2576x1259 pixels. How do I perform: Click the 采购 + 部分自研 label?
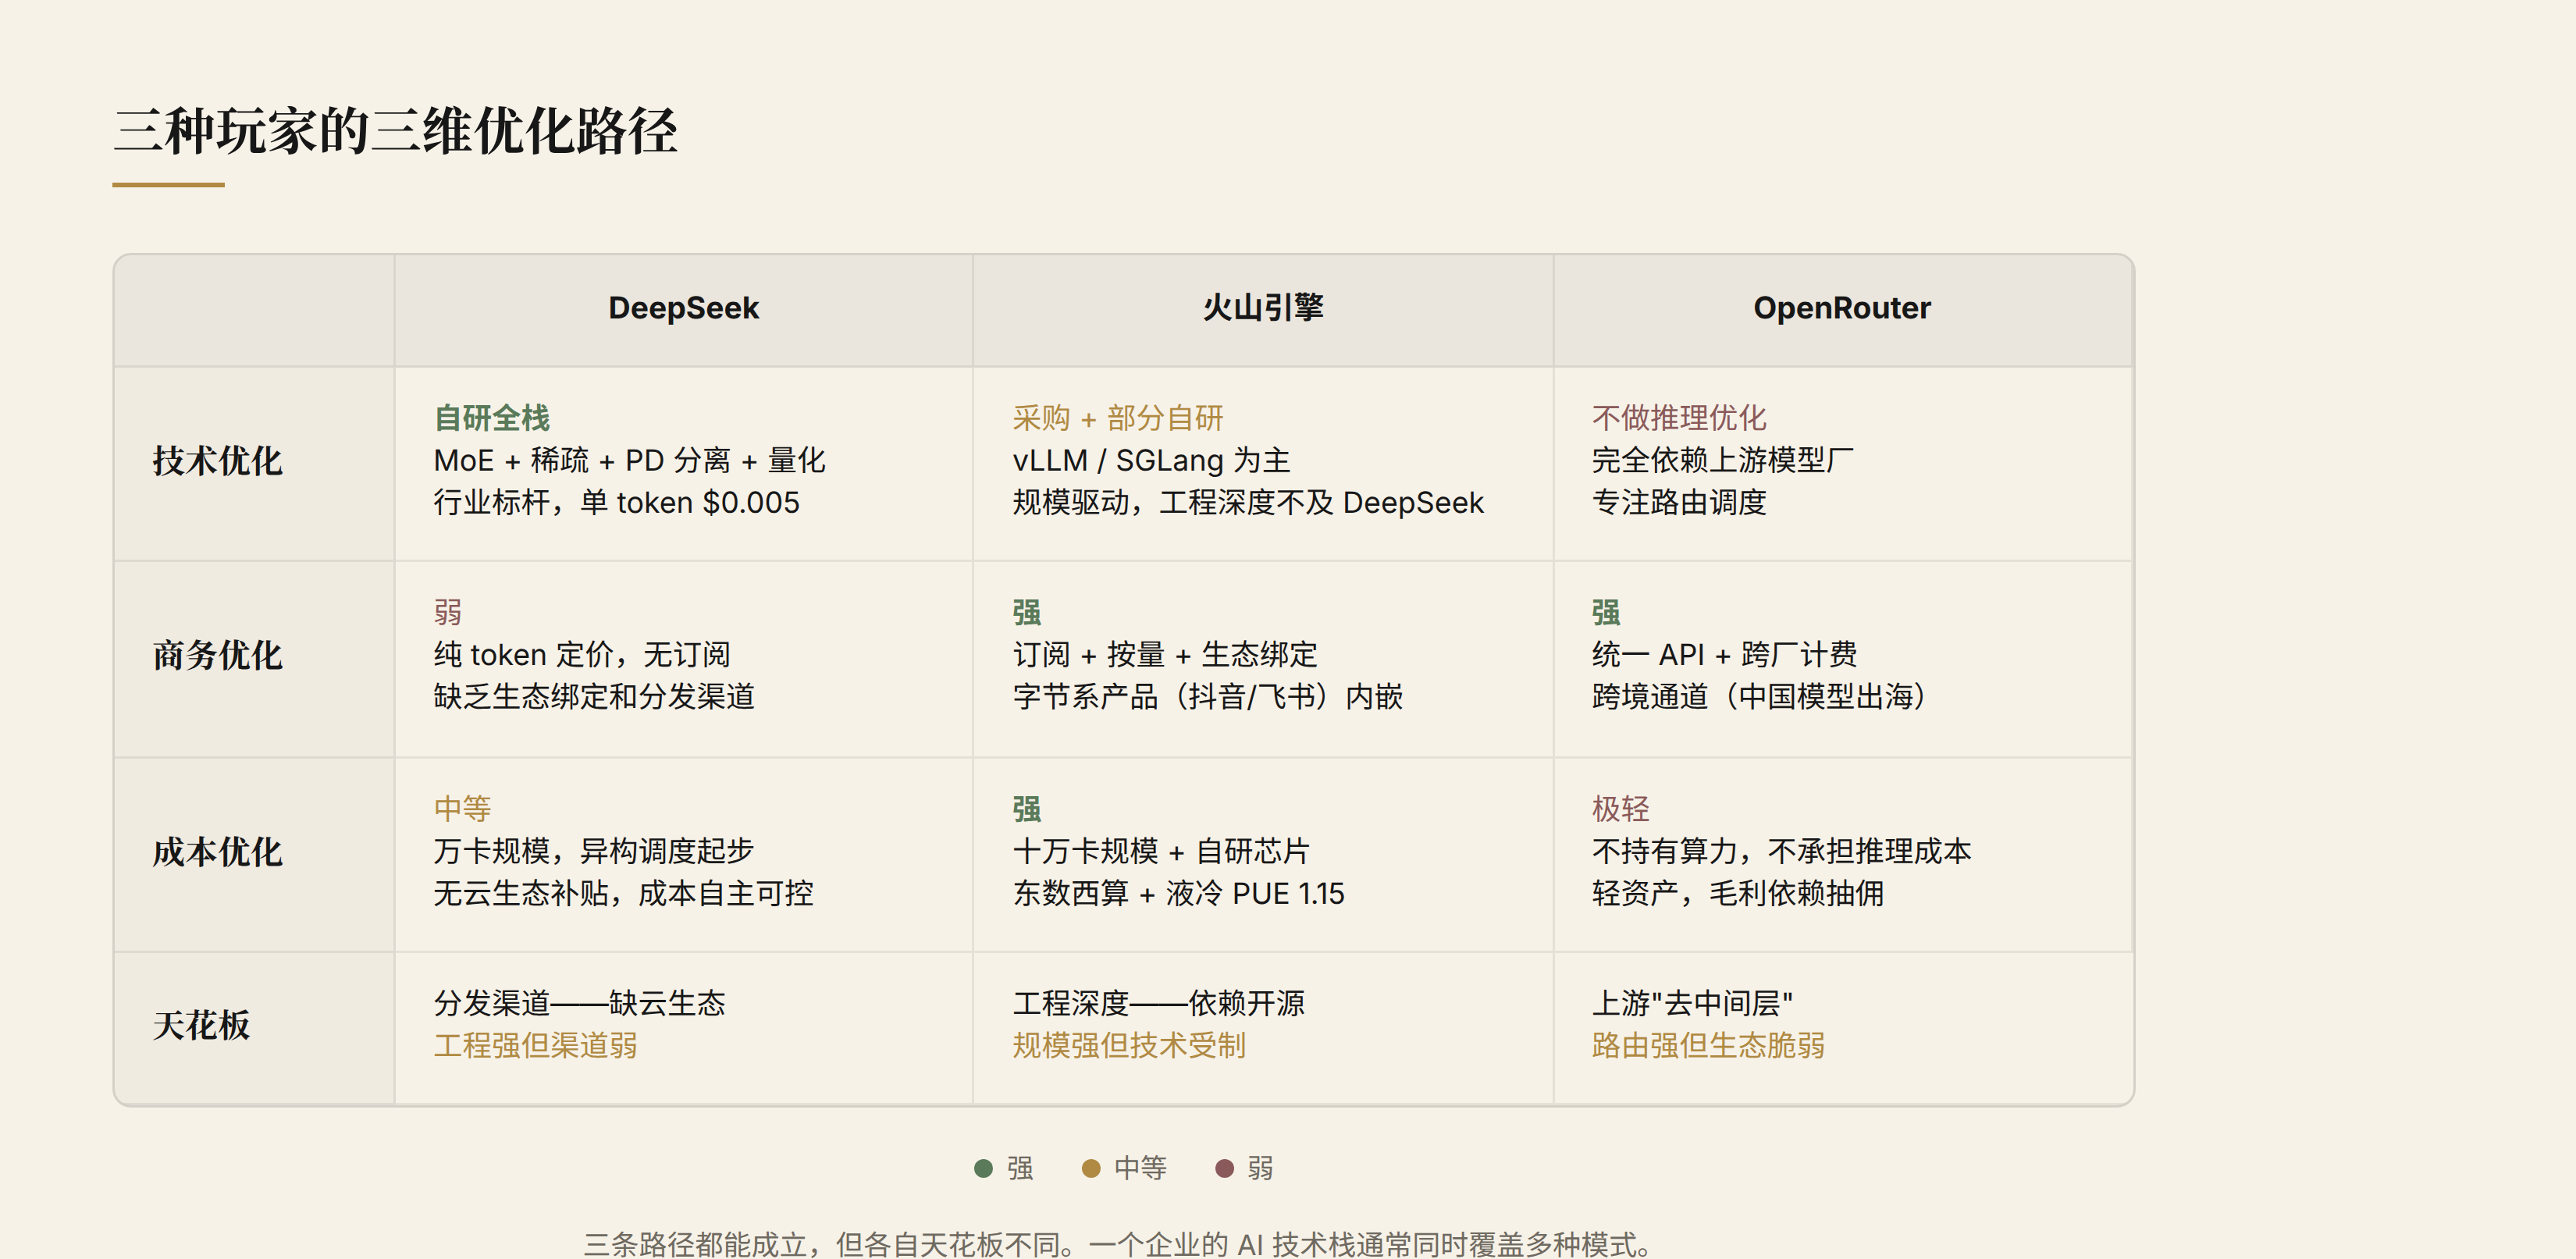click(x=1117, y=418)
